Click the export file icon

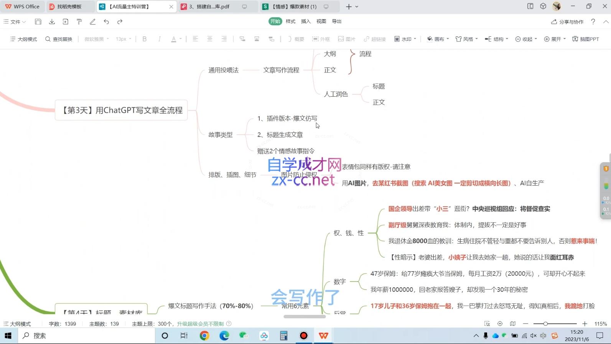66,22
